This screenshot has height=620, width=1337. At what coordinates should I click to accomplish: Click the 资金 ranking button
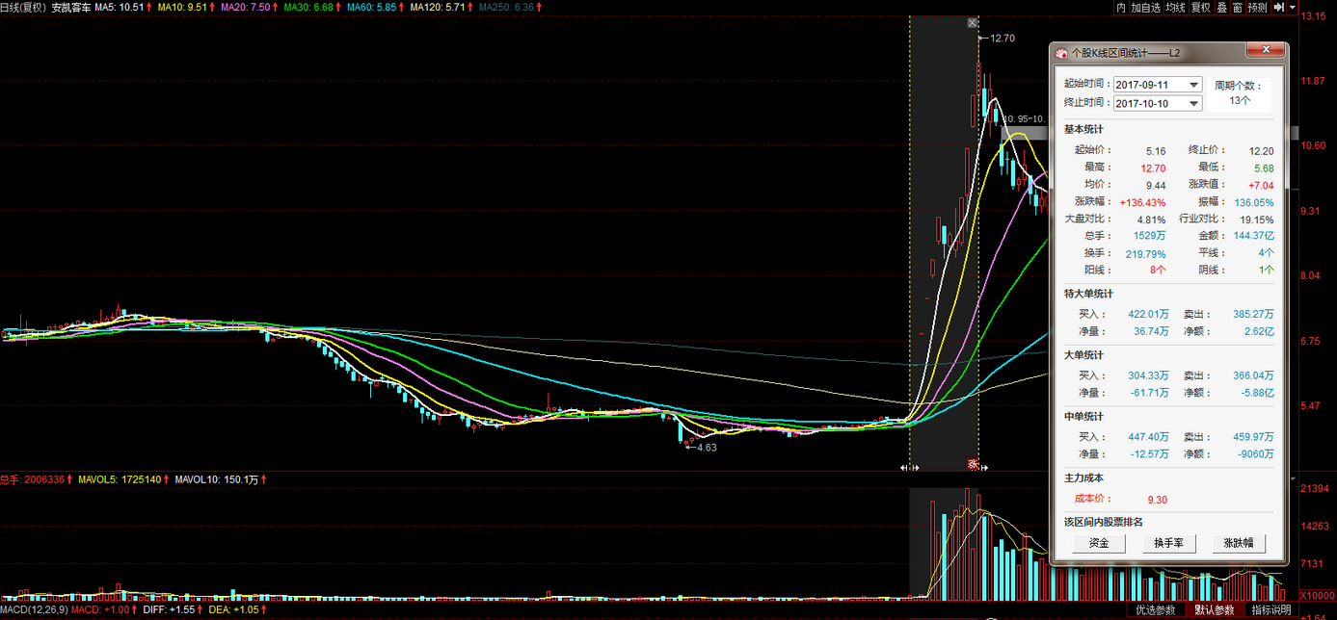click(x=1099, y=543)
